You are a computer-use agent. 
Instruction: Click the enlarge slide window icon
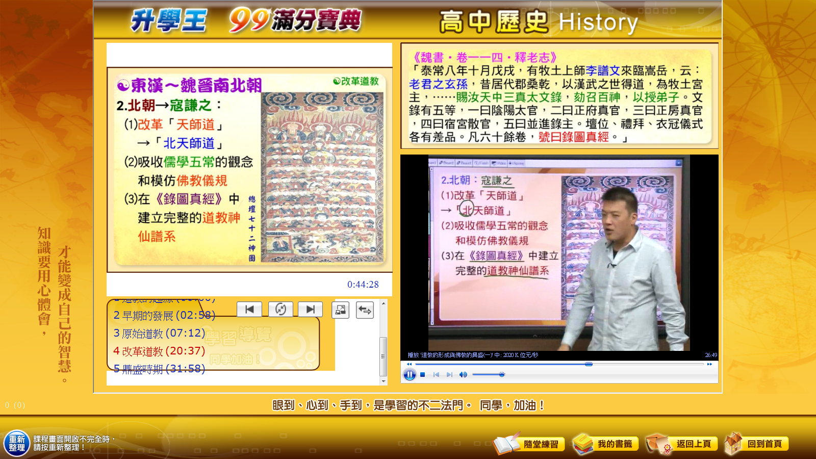point(340,310)
